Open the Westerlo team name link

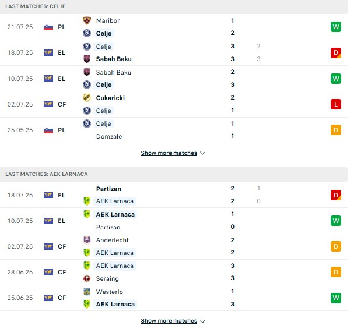pos(110,292)
